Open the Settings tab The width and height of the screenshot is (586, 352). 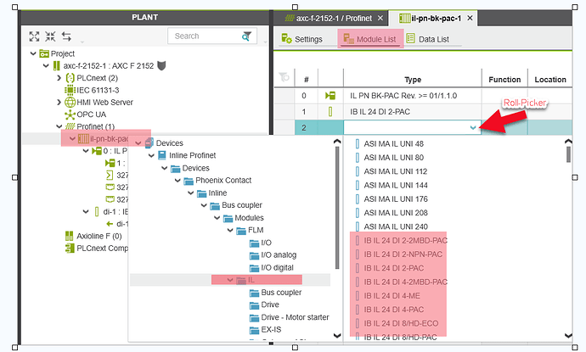[301, 39]
